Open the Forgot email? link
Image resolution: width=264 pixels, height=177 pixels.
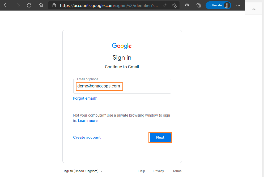pos(85,98)
